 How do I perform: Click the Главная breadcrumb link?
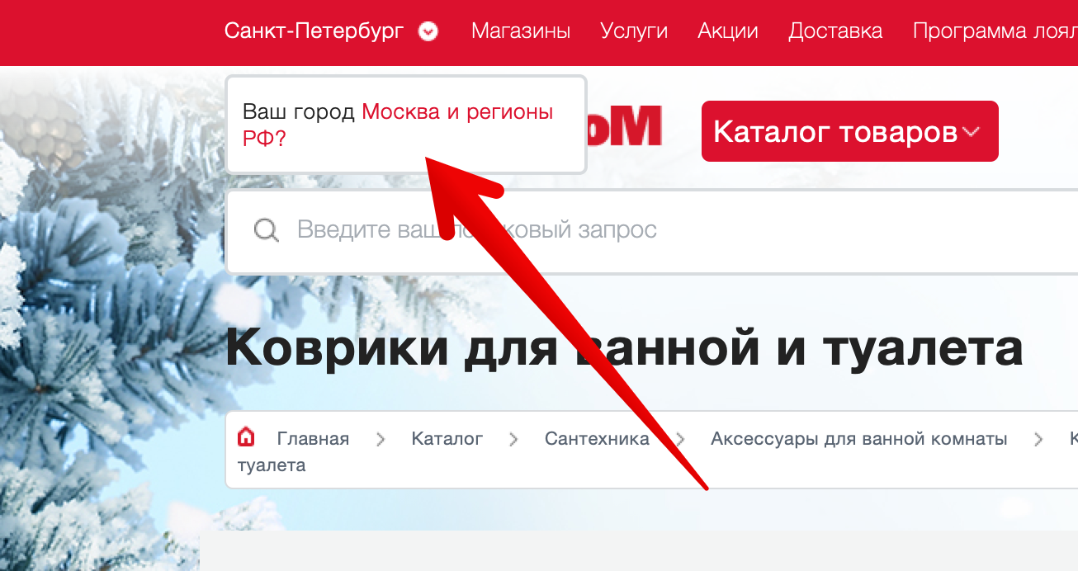pos(314,438)
